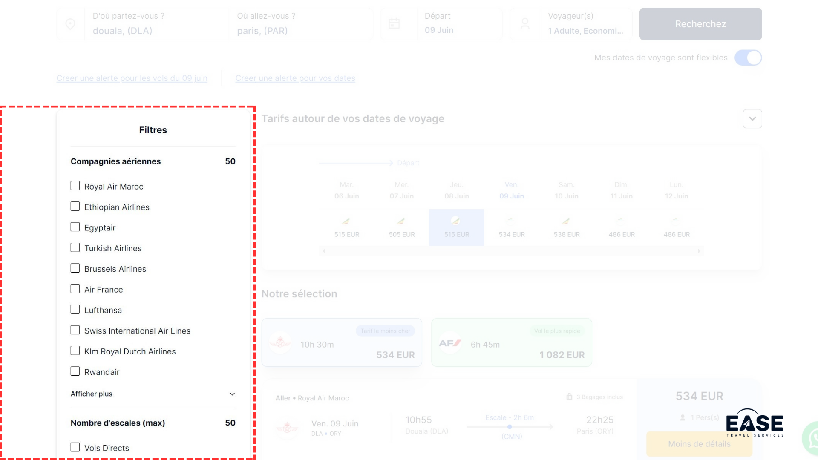818x460 pixels.
Task: Open the Voyageur(s) selector dropdown
Action: point(585,24)
